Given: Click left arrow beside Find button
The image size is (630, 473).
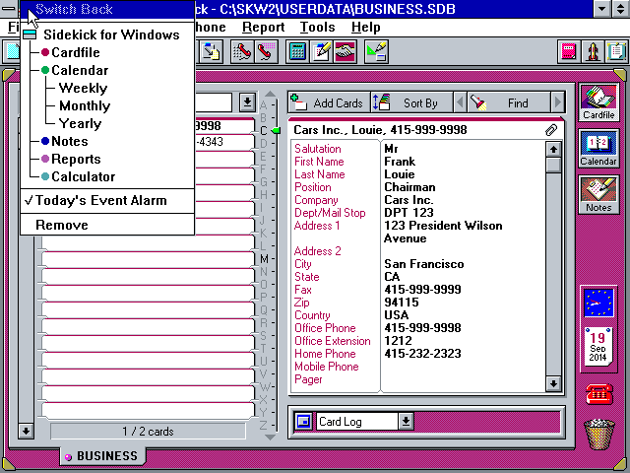Looking at the screenshot, I should 461,102.
